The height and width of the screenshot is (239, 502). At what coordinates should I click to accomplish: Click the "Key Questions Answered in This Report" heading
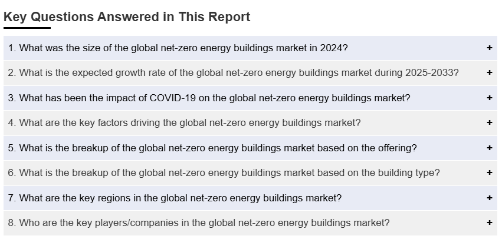pyautogui.click(x=127, y=16)
